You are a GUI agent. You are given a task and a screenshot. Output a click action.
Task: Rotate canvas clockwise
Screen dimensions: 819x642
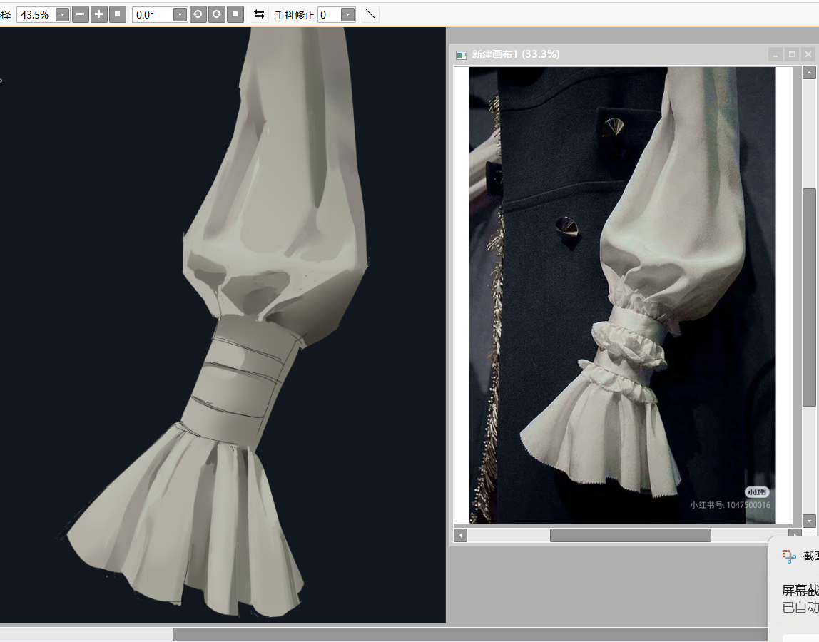tap(217, 14)
